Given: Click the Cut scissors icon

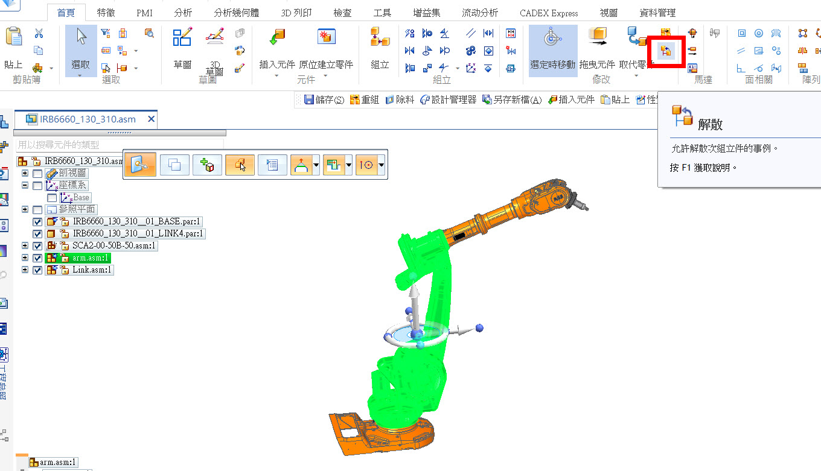Looking at the screenshot, I should point(39,33).
